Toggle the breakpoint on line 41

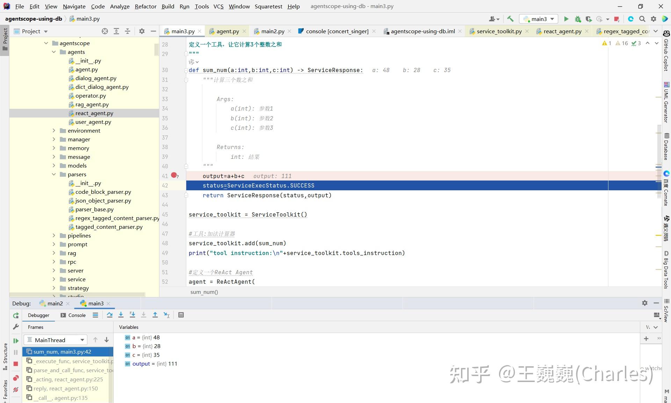(174, 176)
